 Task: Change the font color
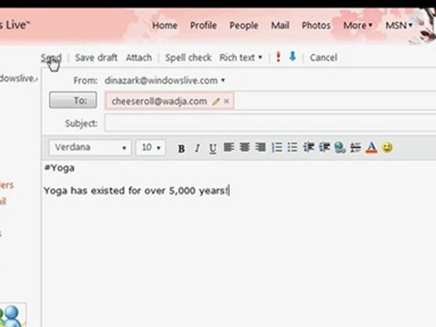[x=372, y=148]
